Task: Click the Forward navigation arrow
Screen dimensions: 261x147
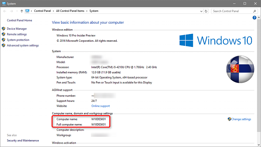Action: point(11,11)
